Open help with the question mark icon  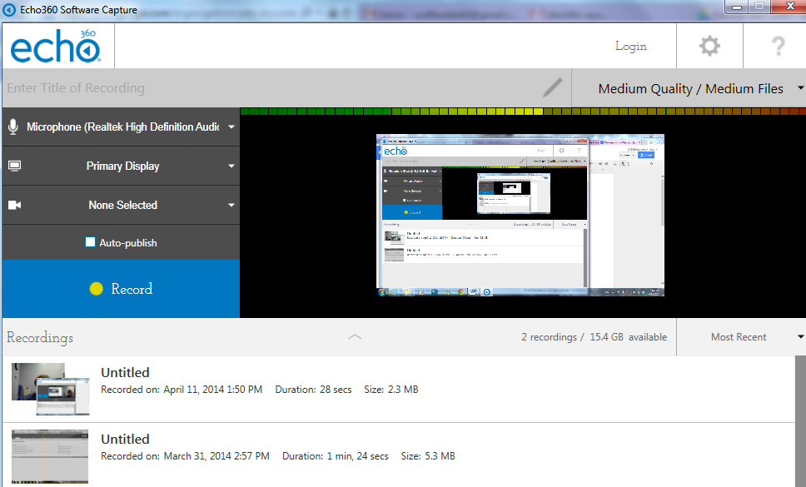779,46
